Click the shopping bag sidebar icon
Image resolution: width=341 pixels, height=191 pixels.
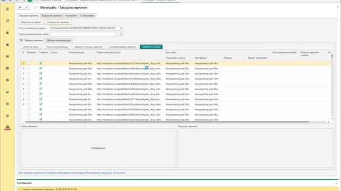point(7,45)
